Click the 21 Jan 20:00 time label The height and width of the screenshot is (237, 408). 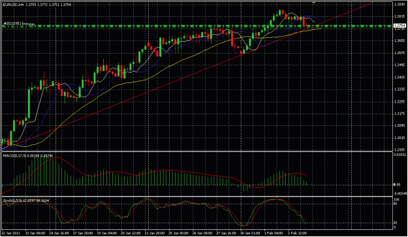[x=154, y=233]
